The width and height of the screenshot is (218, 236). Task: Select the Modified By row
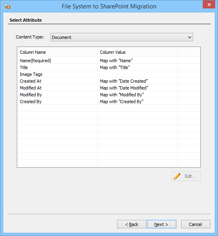(x=109, y=95)
